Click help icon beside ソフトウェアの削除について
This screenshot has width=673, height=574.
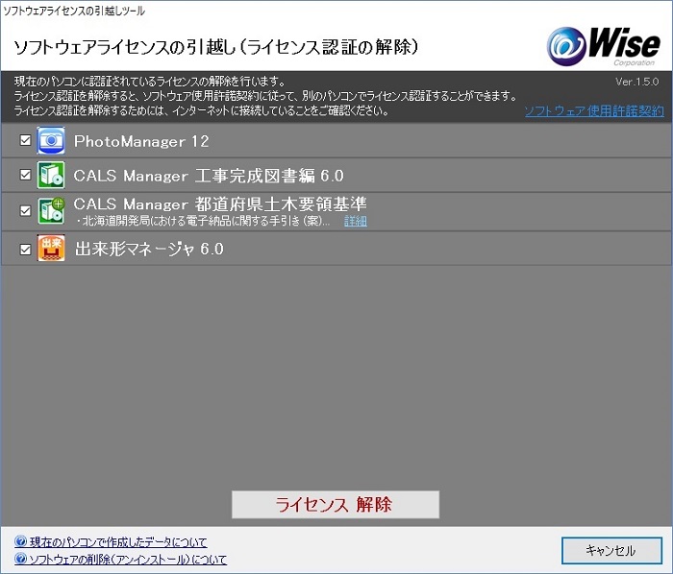pyautogui.click(x=20, y=559)
